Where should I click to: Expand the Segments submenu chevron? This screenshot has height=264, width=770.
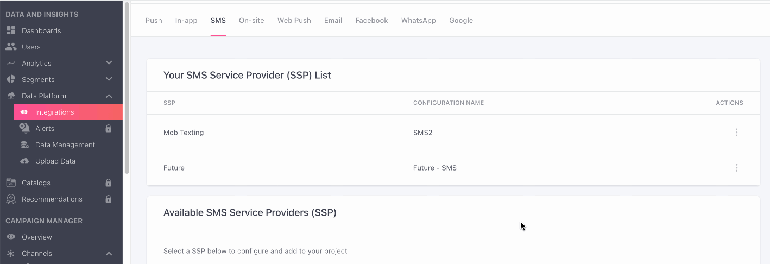109,79
